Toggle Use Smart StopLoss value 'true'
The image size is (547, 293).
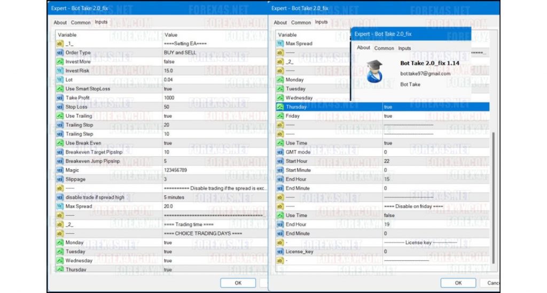(168, 89)
